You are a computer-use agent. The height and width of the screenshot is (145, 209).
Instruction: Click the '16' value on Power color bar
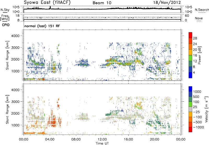tap(195, 55)
